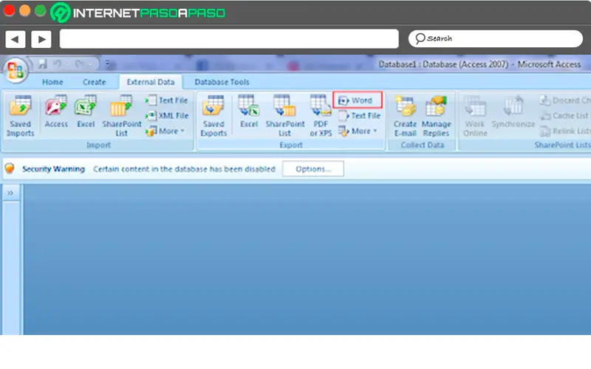This screenshot has height=369, width=591.
Task: Save using the Quick Access toolbar
Action: point(43,64)
